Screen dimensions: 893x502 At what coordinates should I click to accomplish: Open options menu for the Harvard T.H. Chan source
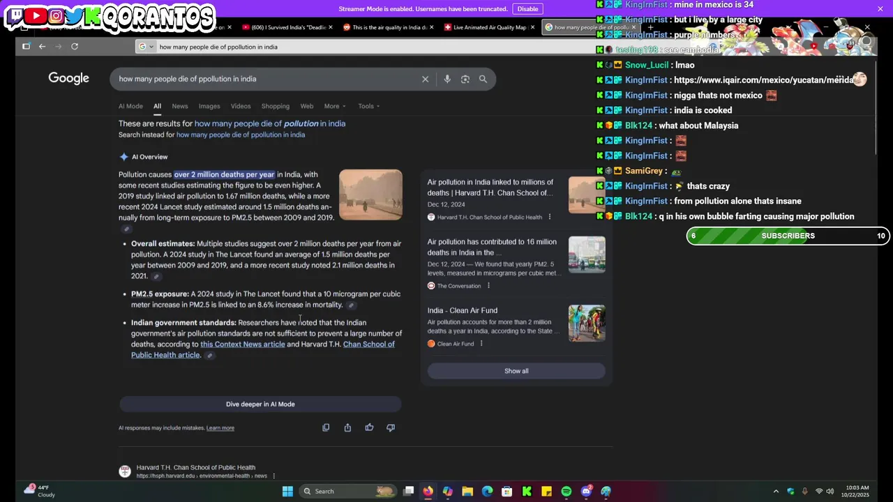pyautogui.click(x=549, y=217)
